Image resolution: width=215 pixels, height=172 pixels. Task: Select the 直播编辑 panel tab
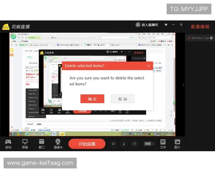tap(200, 27)
